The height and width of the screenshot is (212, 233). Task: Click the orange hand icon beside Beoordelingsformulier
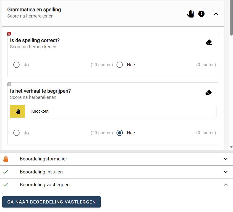tap(6, 159)
